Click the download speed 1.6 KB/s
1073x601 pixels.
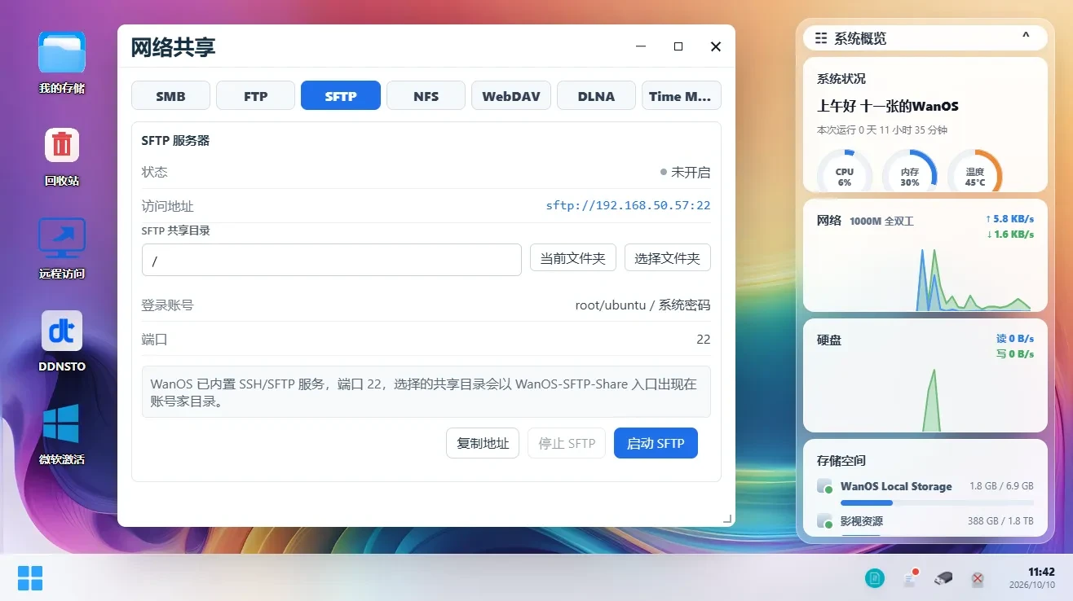point(1009,234)
